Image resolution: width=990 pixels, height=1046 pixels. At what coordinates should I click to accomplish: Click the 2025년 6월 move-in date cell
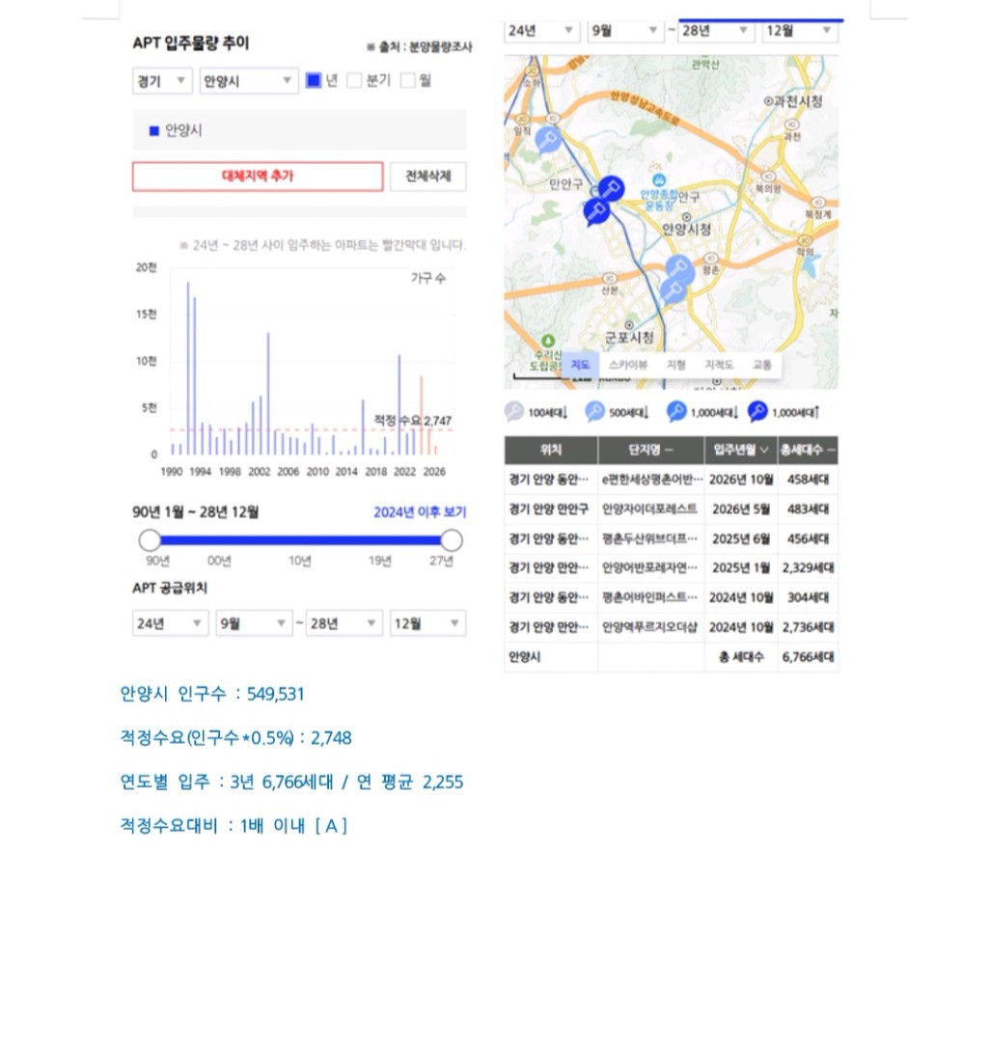coord(741,538)
